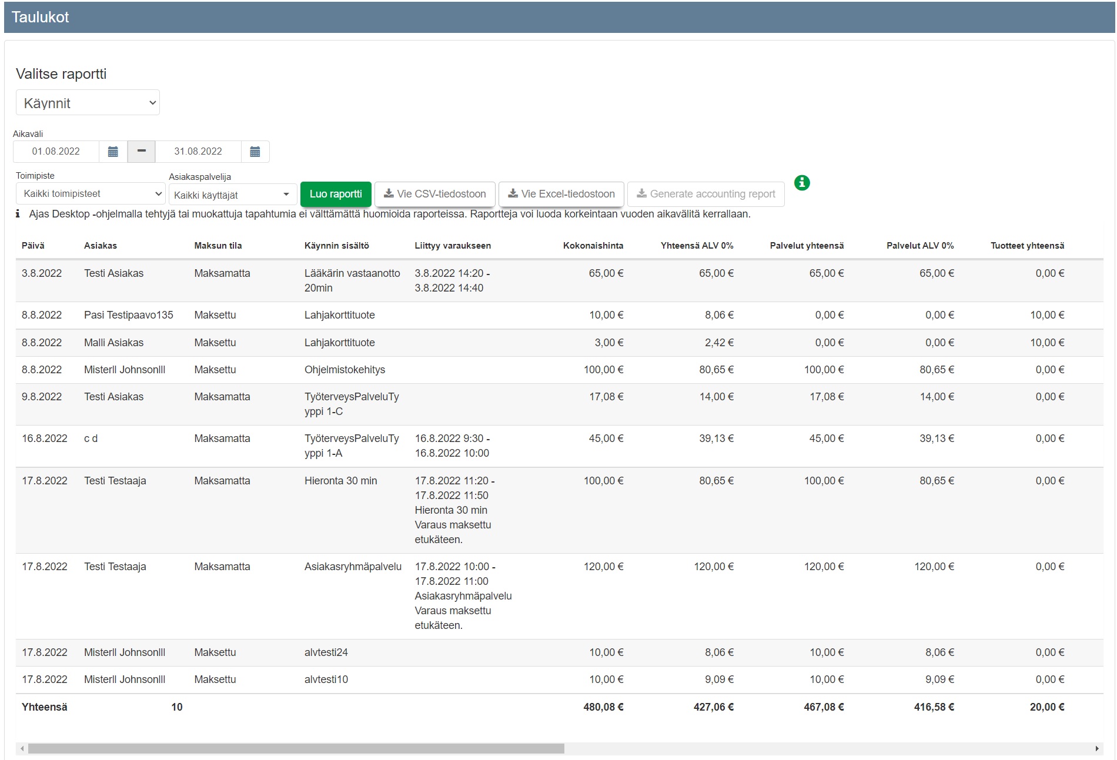
Task: Click the green info circle icon
Action: coord(802,183)
